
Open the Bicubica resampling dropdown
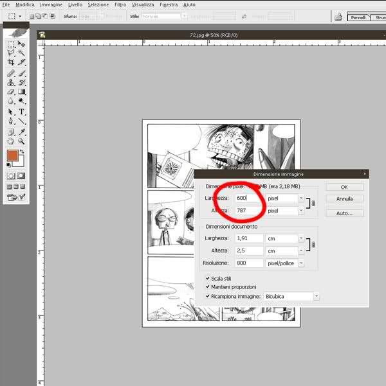click(x=317, y=296)
